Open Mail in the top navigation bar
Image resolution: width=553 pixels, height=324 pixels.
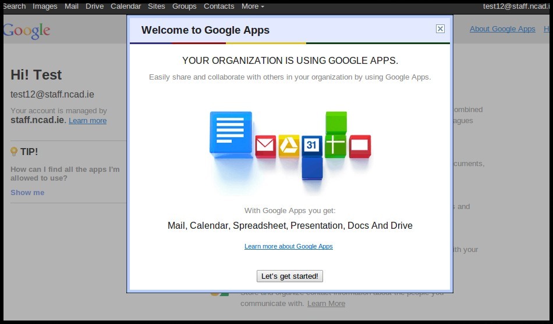pos(71,6)
